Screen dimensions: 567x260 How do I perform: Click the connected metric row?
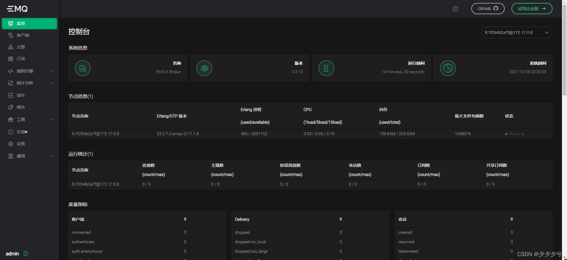pyautogui.click(x=147, y=232)
